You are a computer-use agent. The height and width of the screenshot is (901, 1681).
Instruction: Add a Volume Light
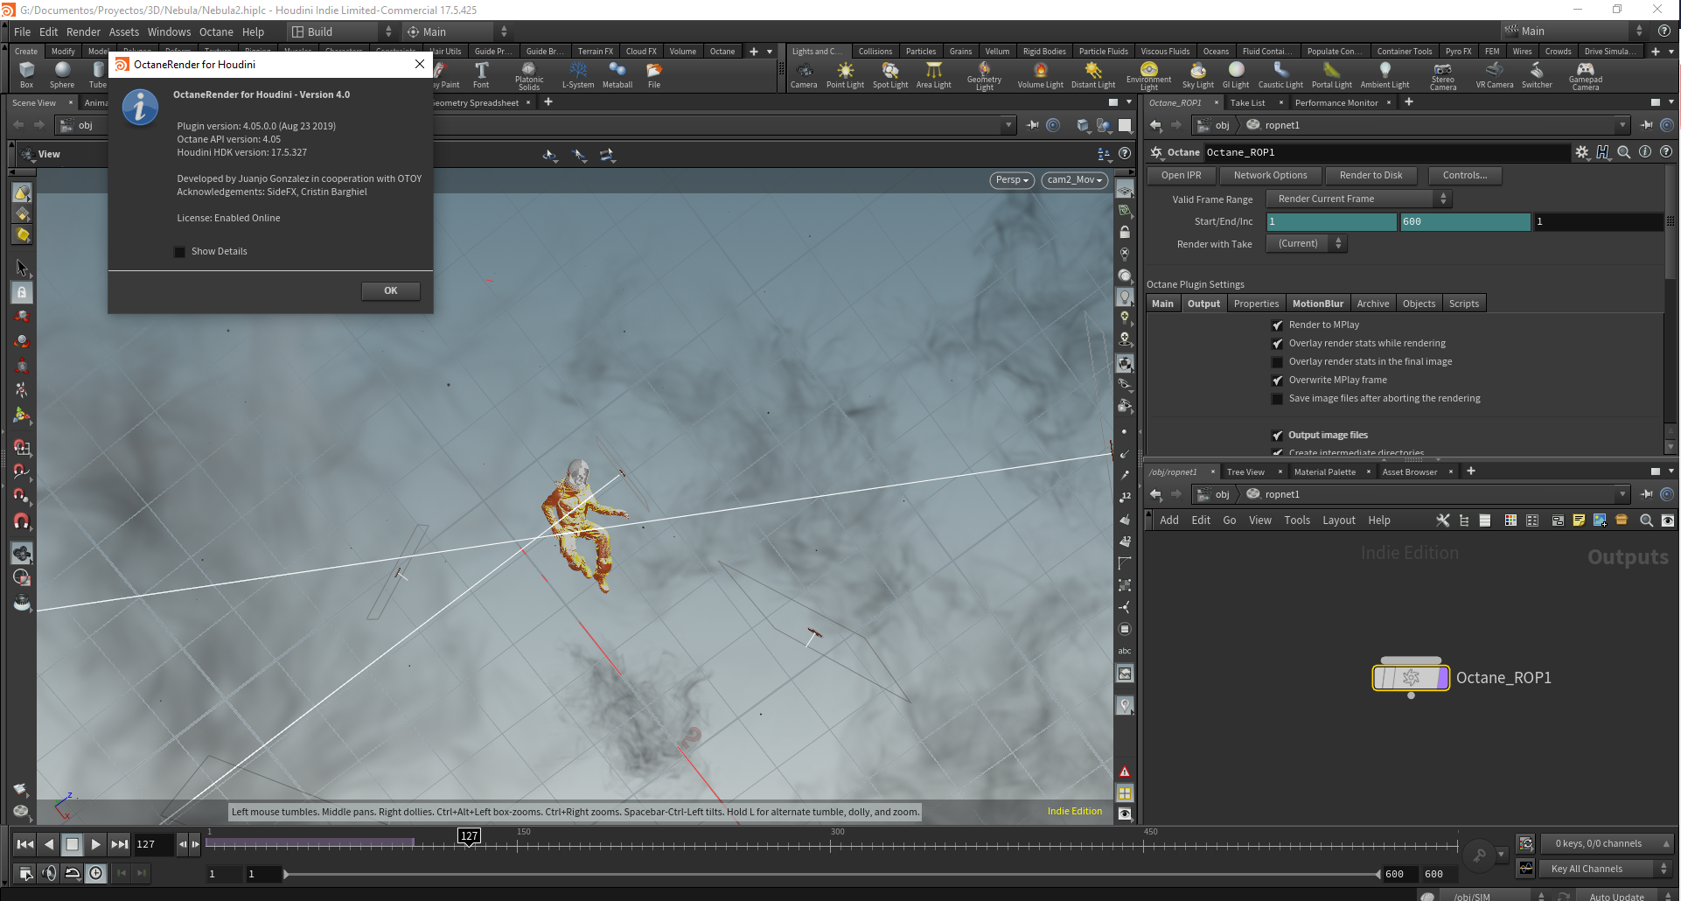pos(1041,74)
